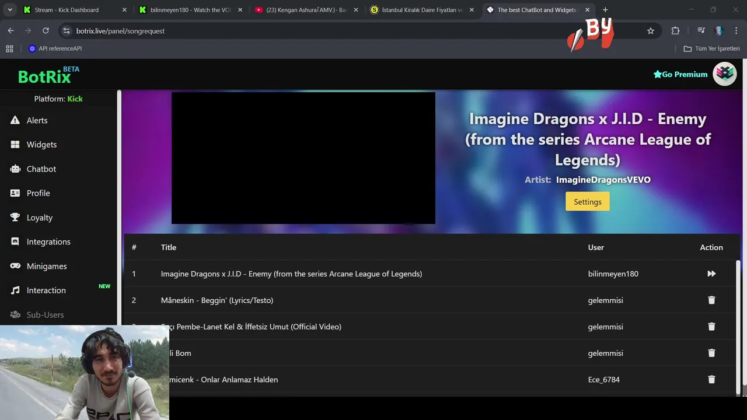Click the user bilinmeyen180 in the table
This screenshot has width=747, height=420.
click(613, 274)
